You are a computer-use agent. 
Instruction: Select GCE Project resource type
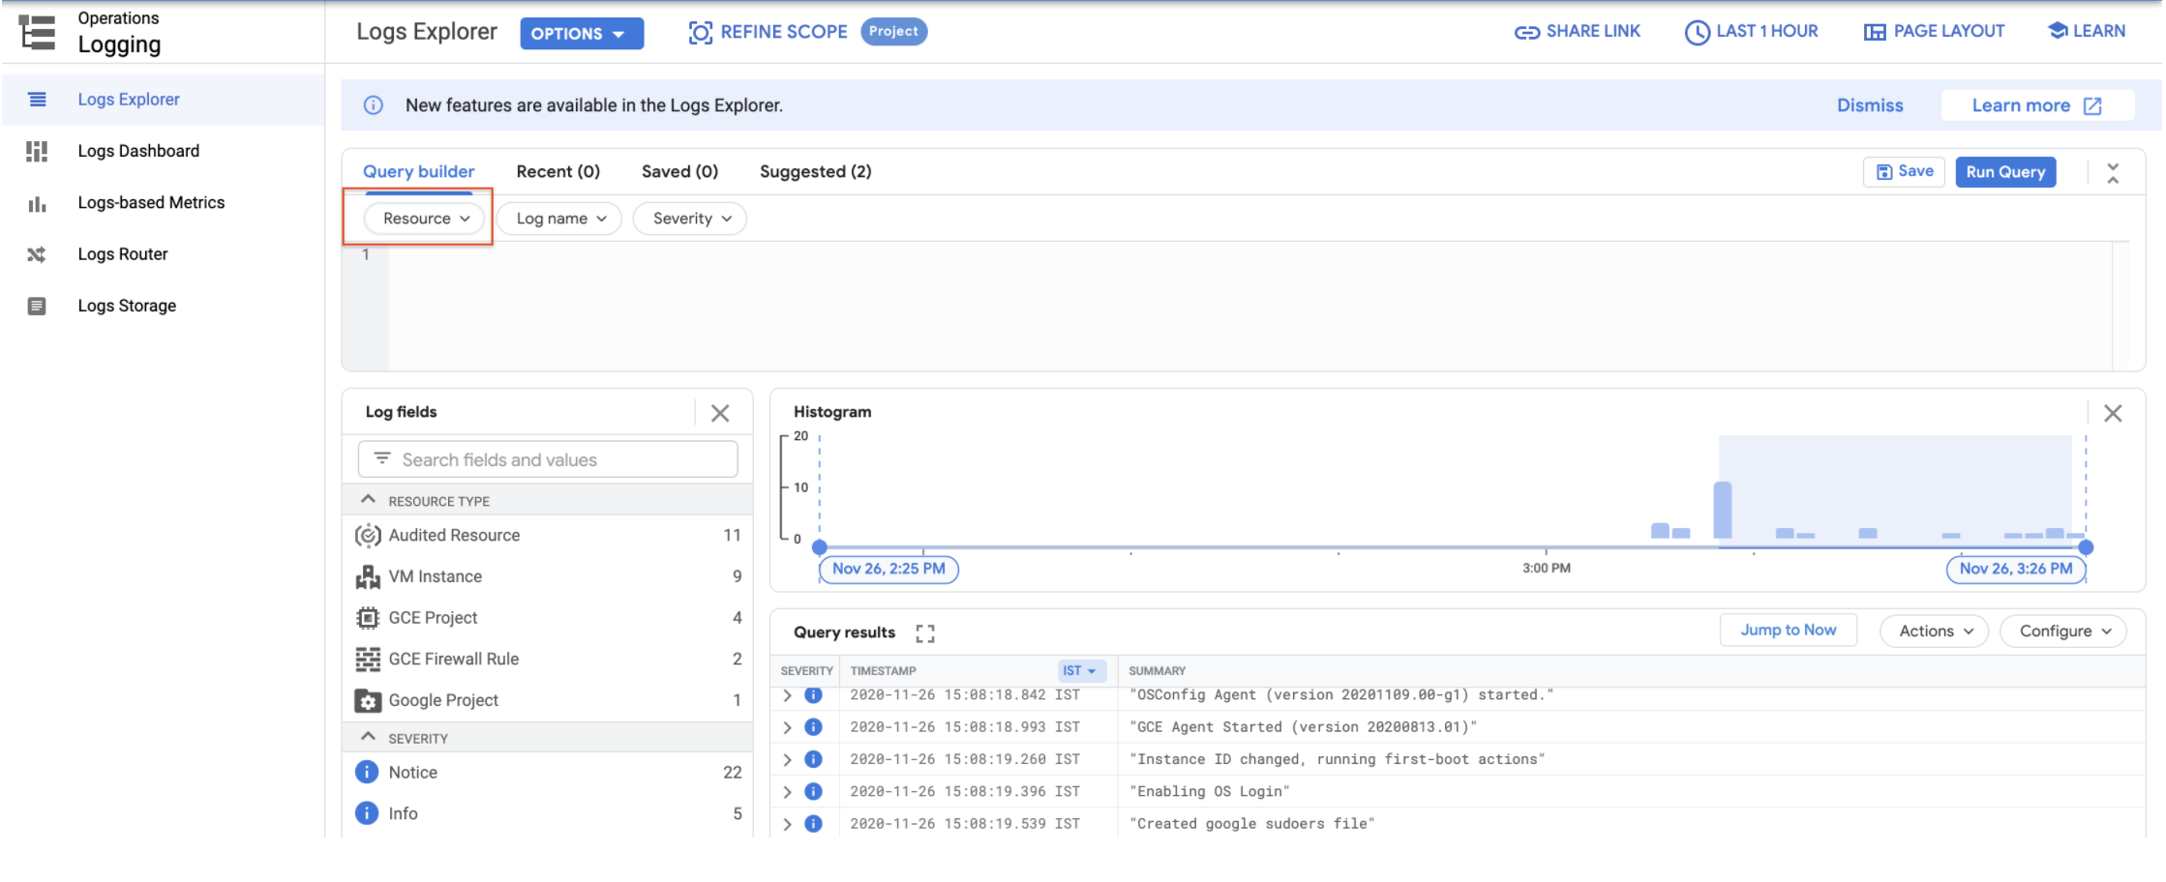tap(548, 618)
